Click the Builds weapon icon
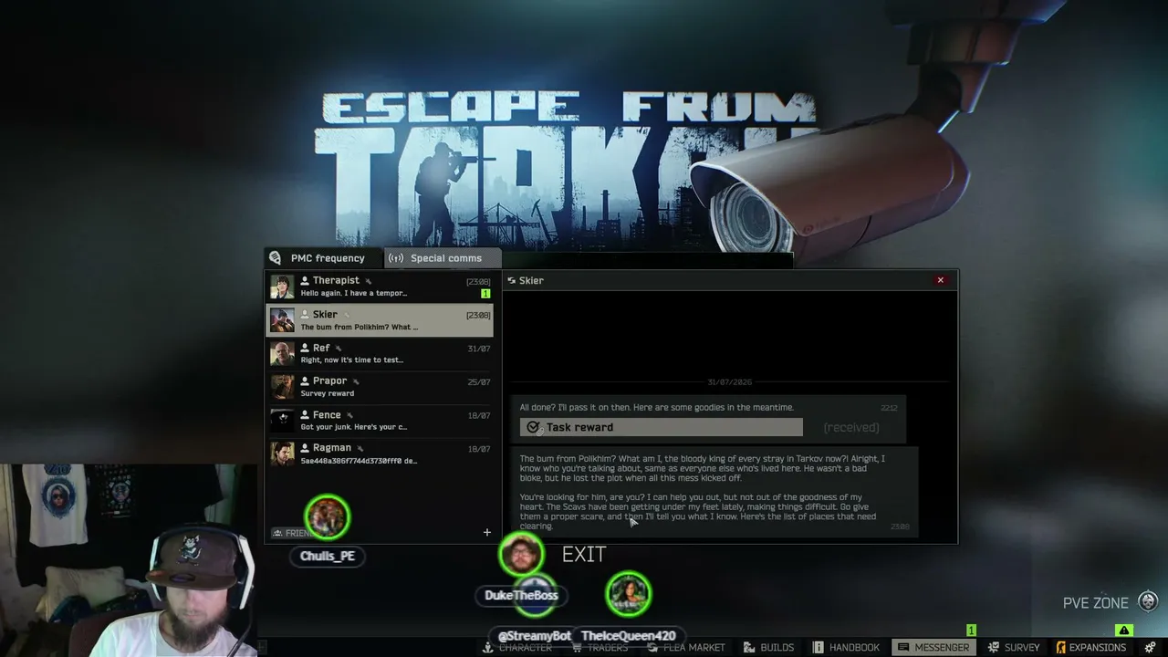 [x=749, y=647]
